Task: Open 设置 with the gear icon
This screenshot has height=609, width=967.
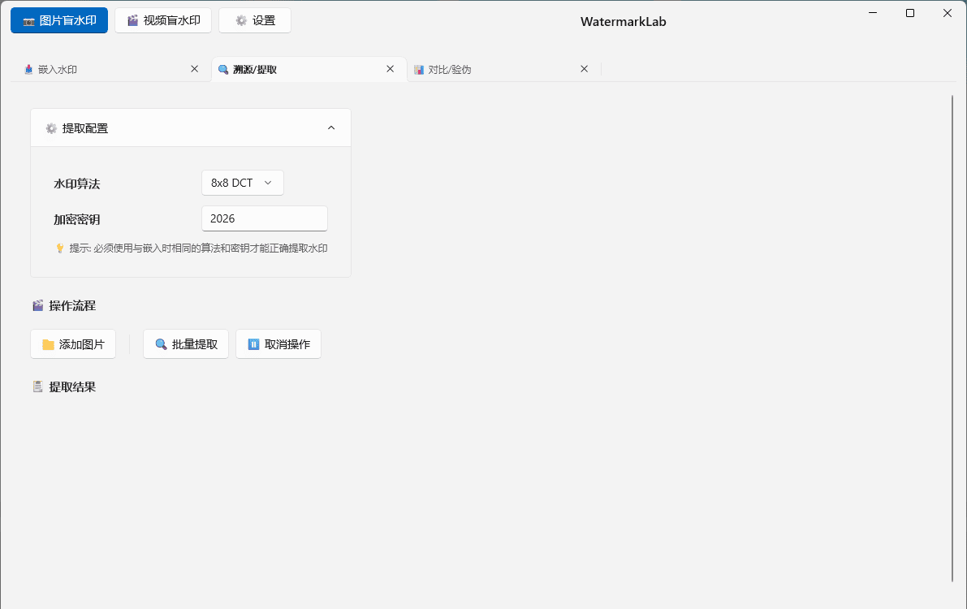Action: 255,20
